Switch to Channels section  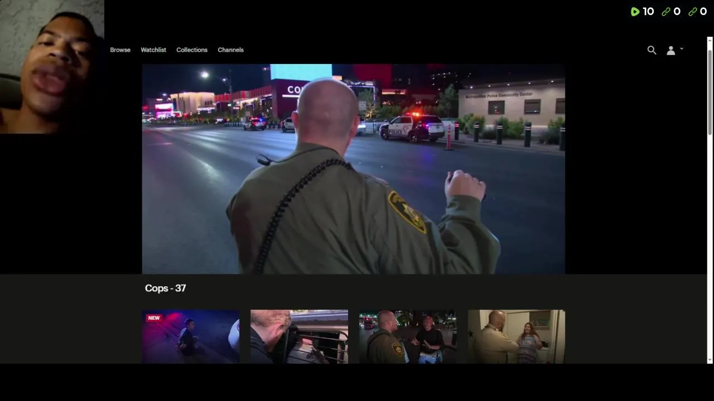[x=230, y=50]
